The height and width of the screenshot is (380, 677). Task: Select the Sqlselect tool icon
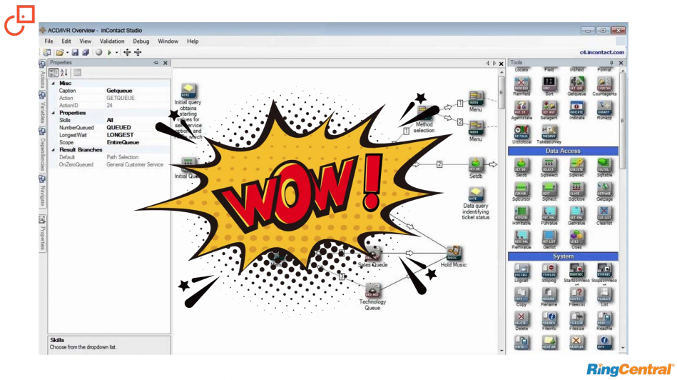coord(549,165)
